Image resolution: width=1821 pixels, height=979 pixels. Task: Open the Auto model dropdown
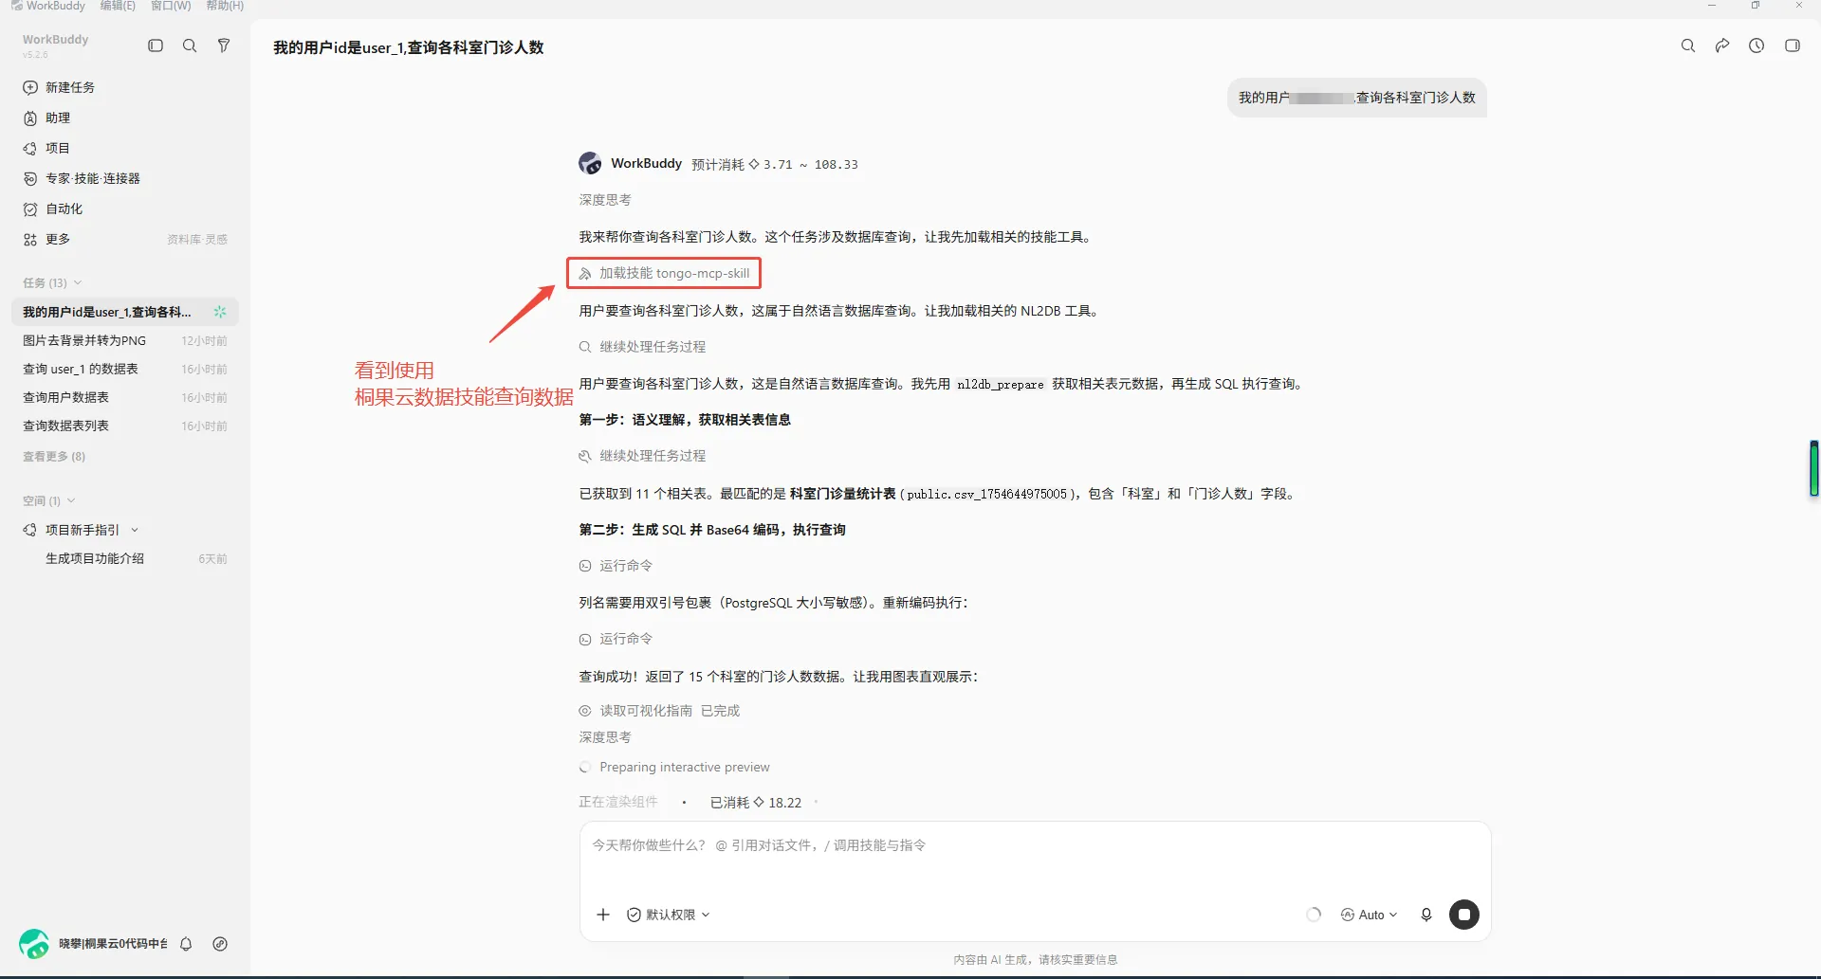[x=1370, y=915]
